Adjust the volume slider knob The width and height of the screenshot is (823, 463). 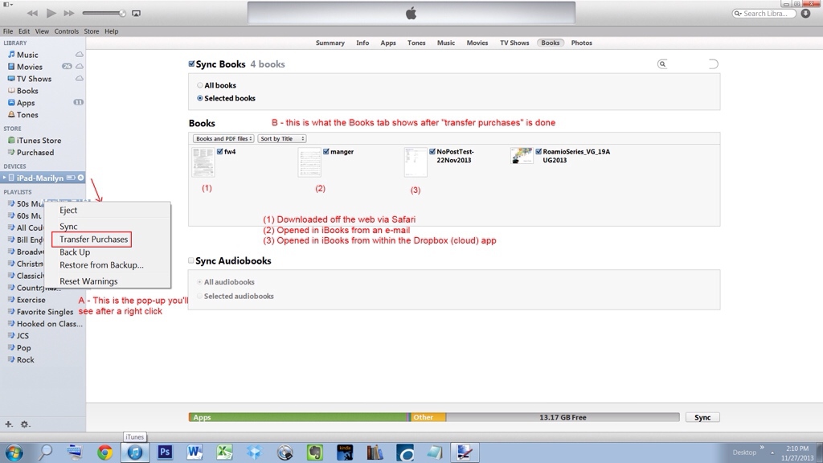point(122,13)
